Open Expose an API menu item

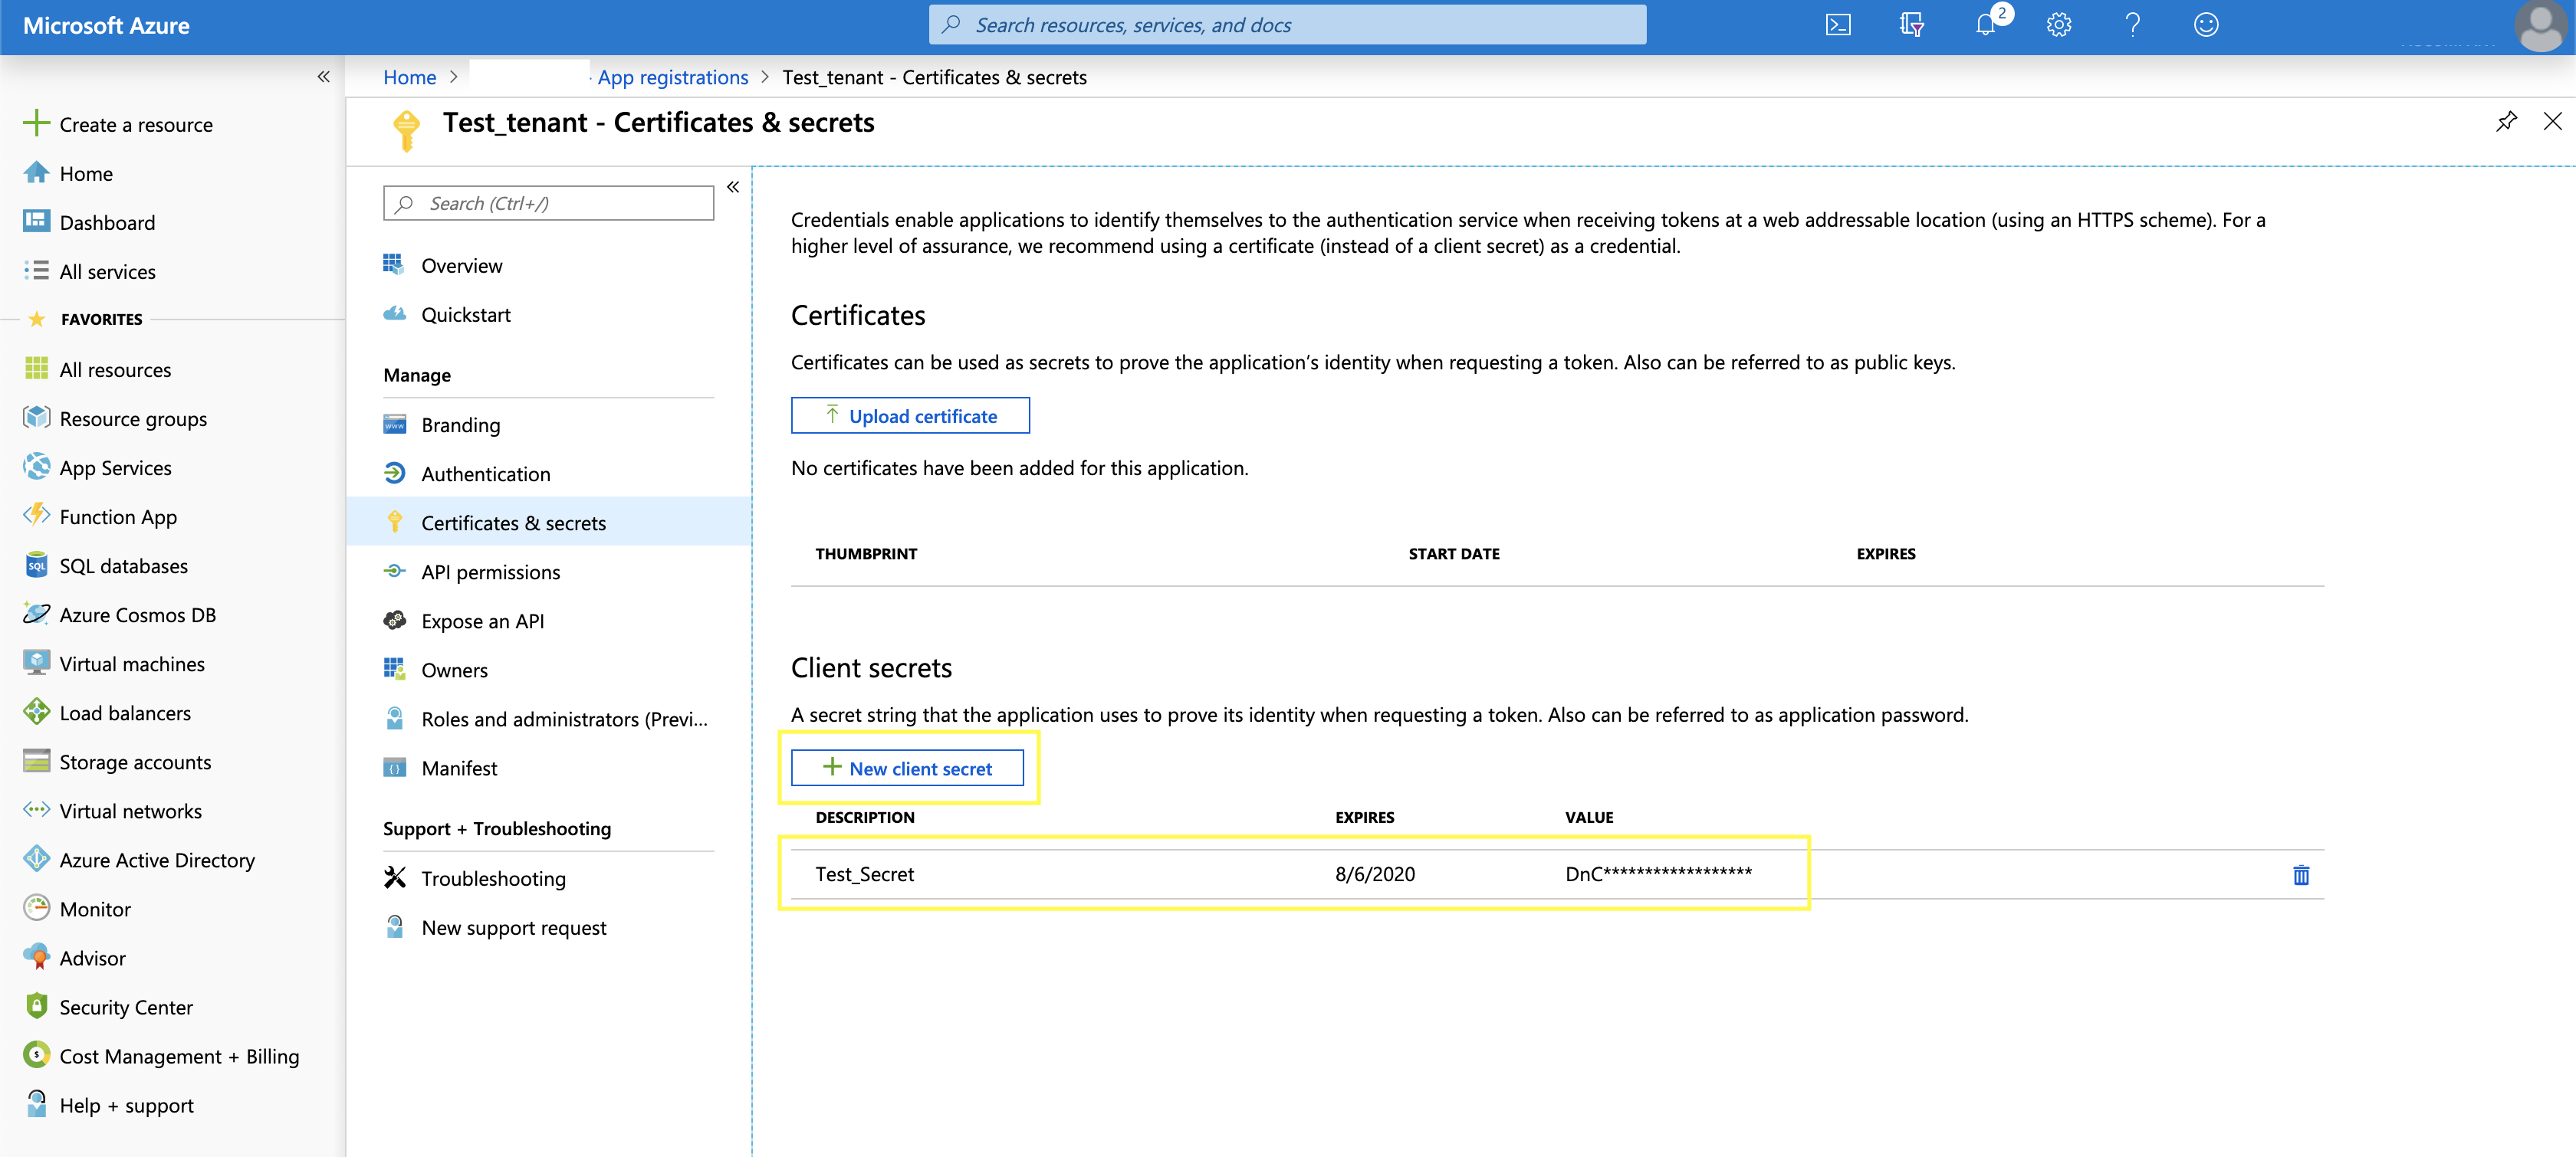pos(482,621)
